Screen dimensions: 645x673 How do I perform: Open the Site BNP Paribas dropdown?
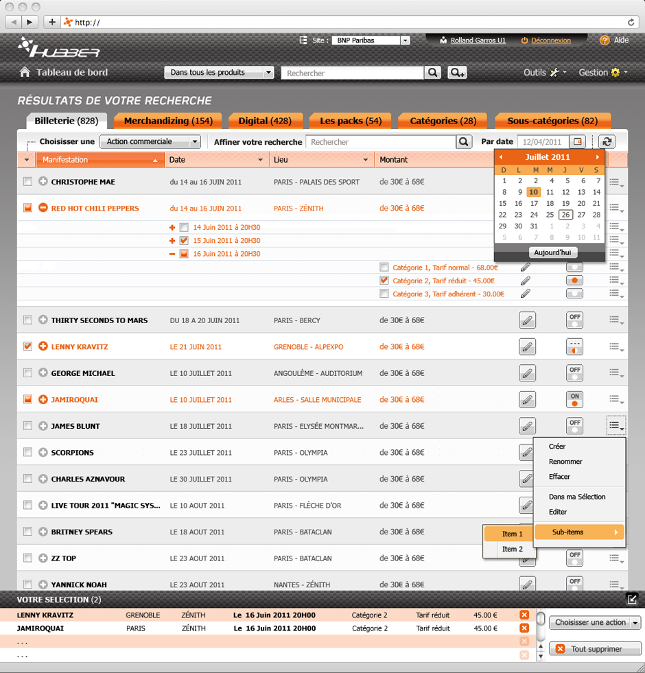(x=371, y=40)
